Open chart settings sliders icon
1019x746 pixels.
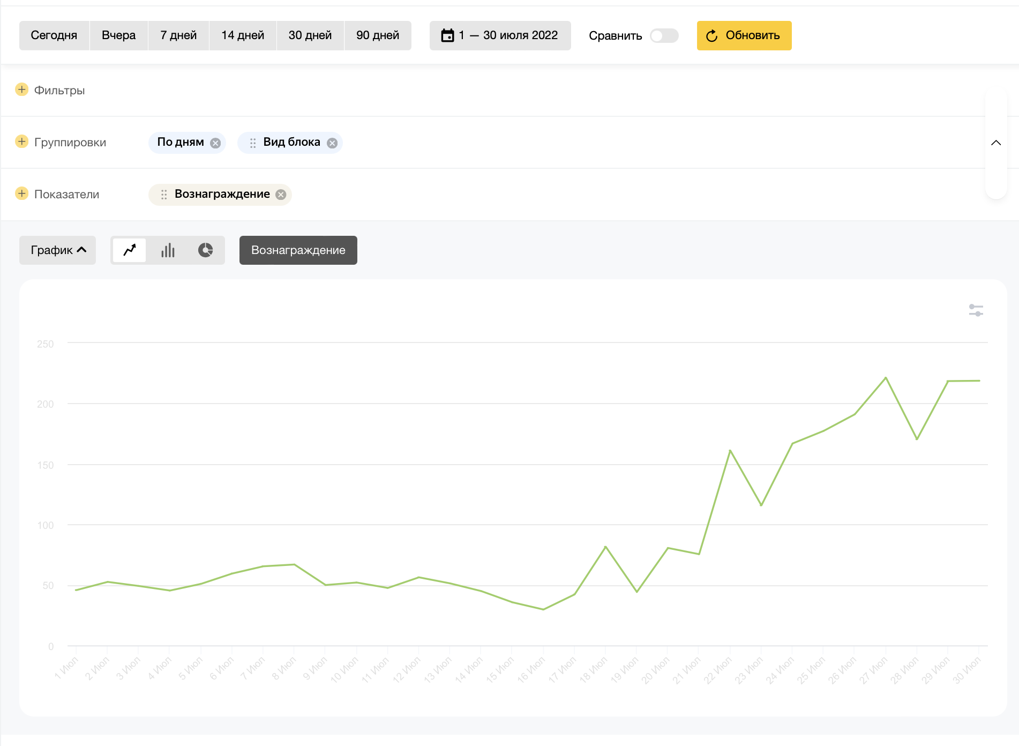(976, 310)
